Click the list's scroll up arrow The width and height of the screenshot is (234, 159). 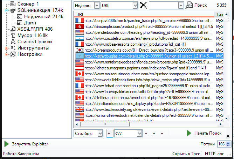pyautogui.click(x=226, y=14)
